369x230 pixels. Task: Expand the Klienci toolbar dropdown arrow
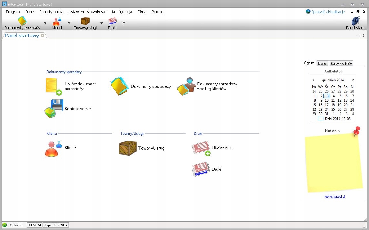pyautogui.click(x=69, y=23)
